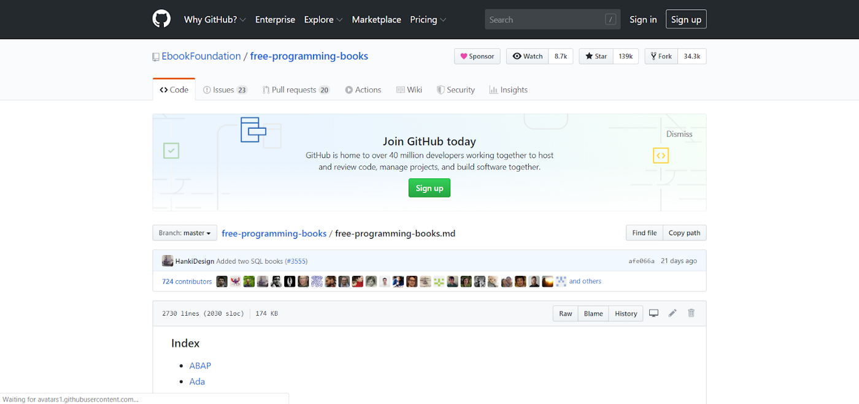Click the Index heading
The height and width of the screenshot is (404, 859).
coord(185,343)
